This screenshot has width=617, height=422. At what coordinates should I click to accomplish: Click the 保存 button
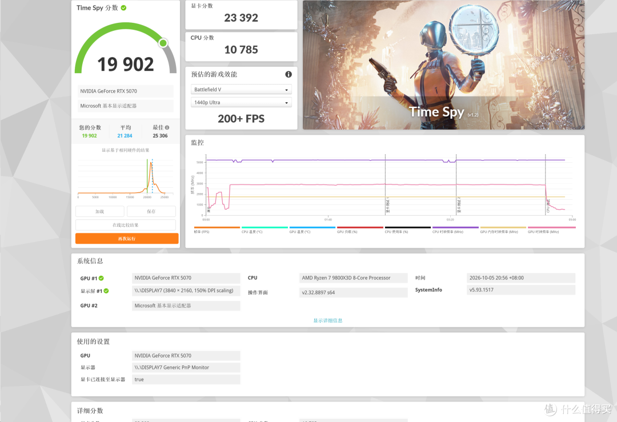coord(151,212)
